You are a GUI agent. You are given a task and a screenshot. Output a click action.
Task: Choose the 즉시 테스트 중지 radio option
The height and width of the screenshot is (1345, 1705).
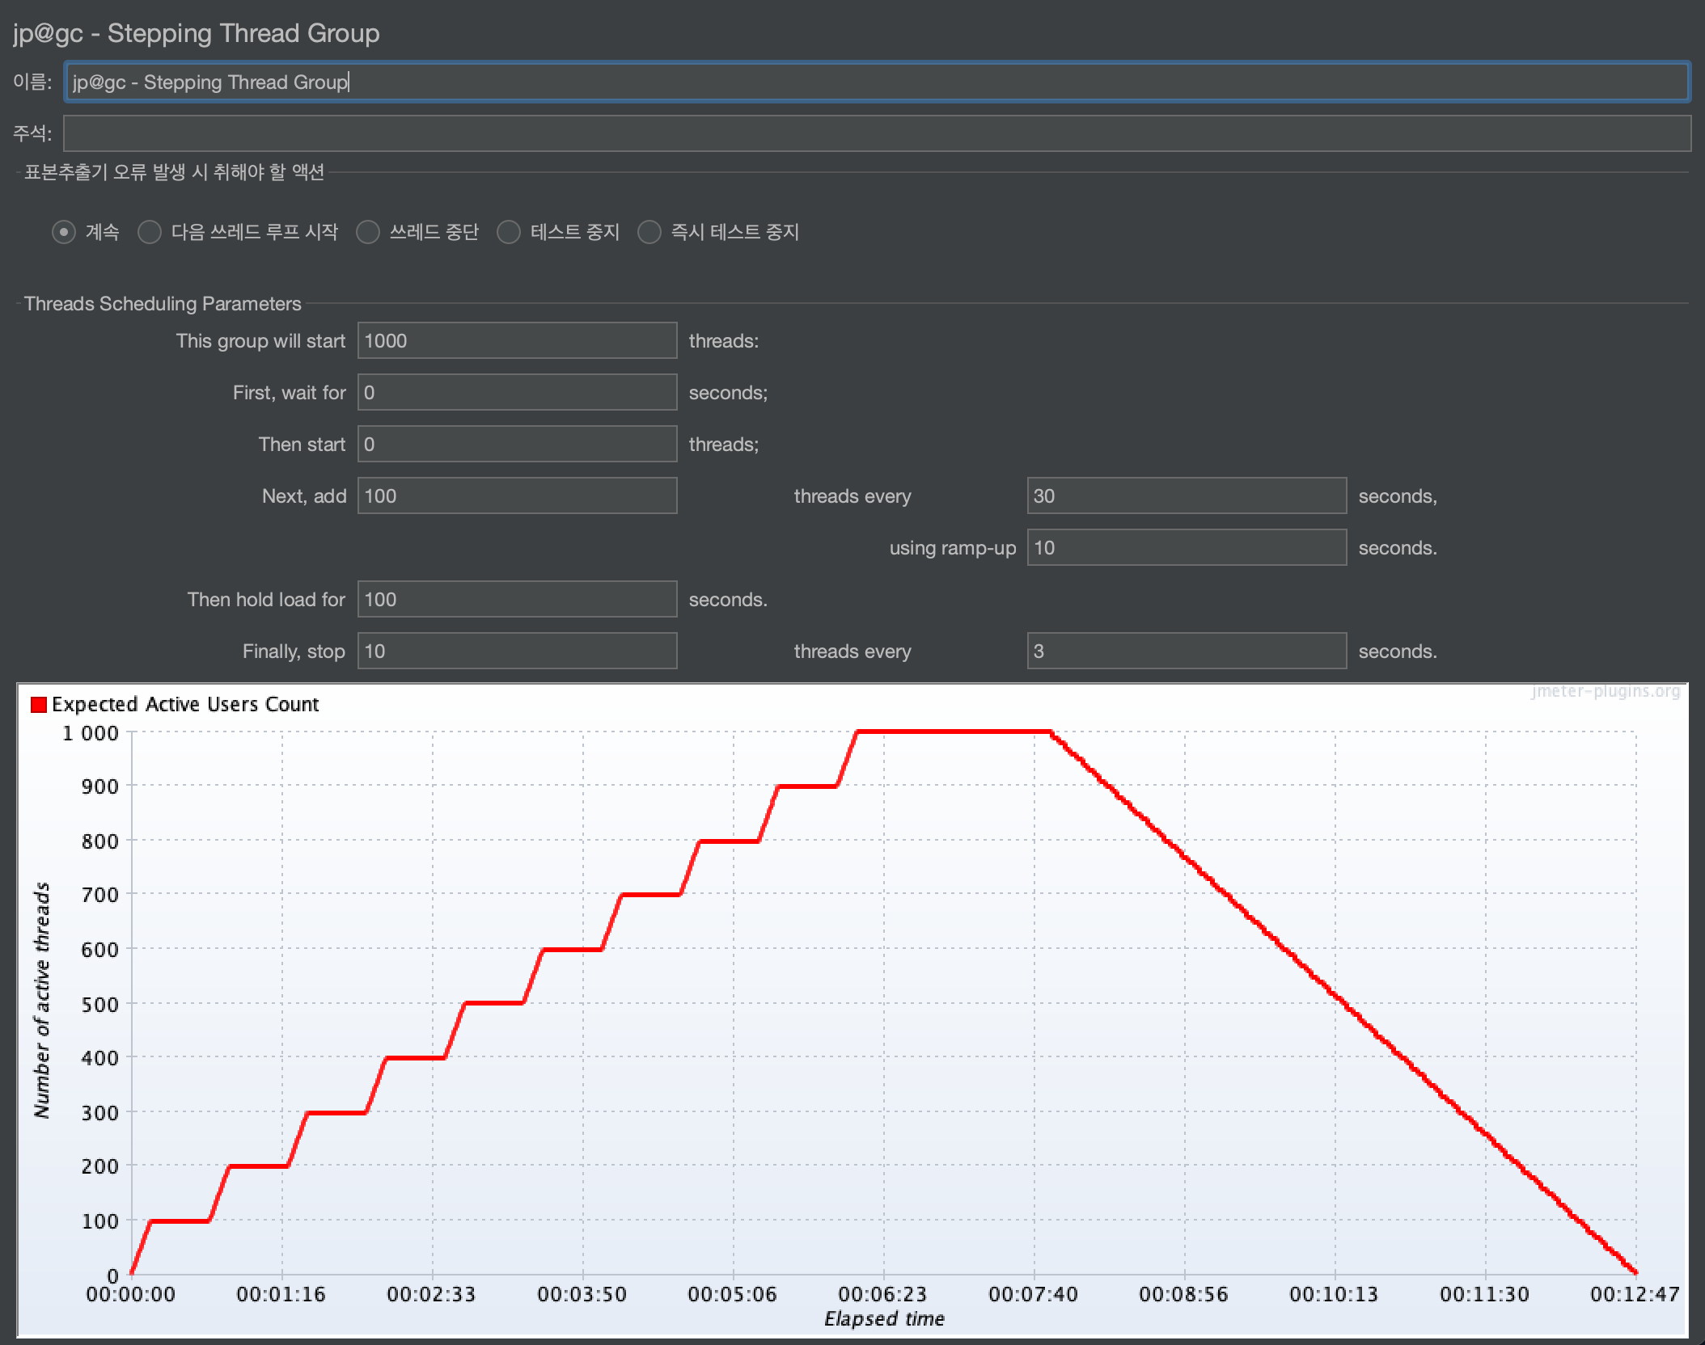(649, 233)
